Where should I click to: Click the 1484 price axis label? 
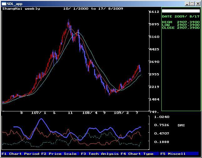click(x=154, y=99)
